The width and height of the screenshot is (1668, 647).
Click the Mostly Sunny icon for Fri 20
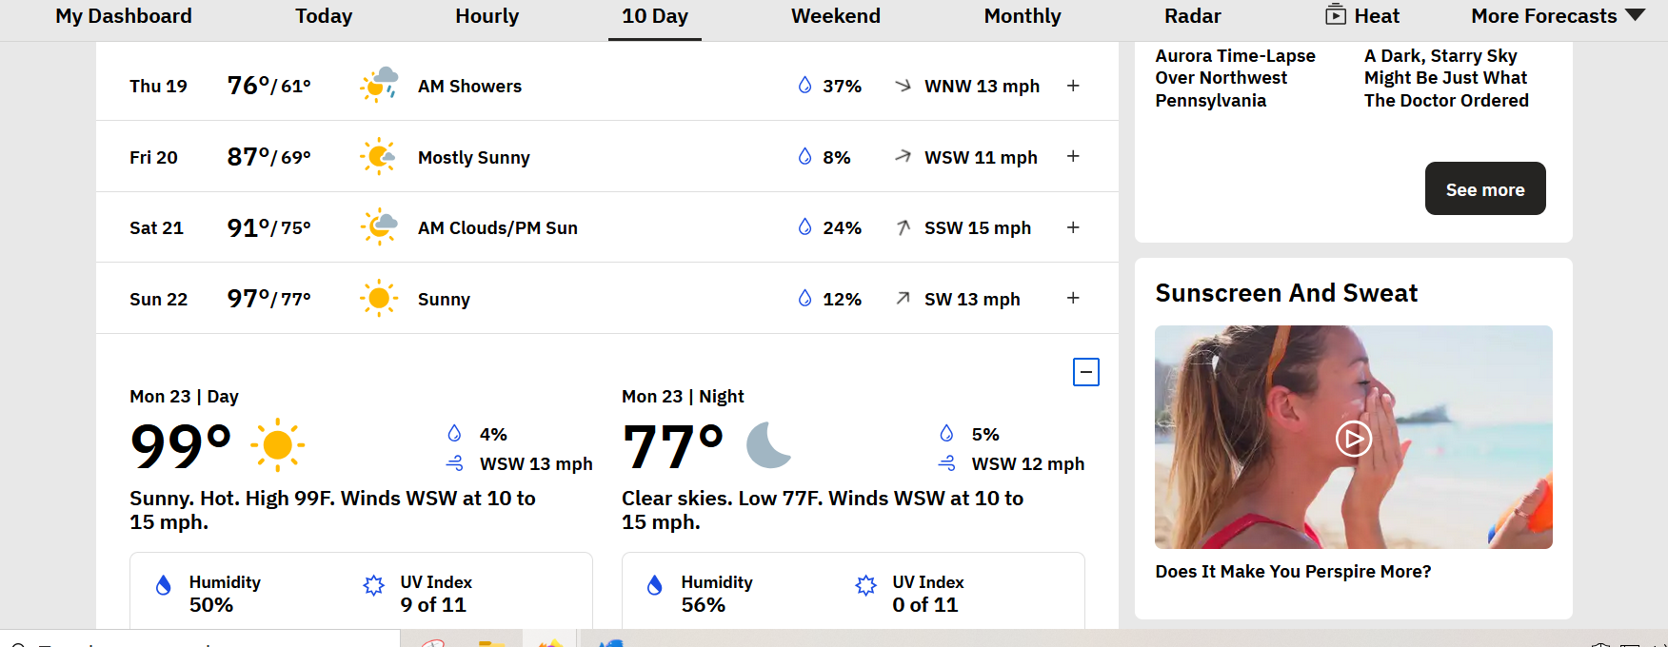point(379,156)
